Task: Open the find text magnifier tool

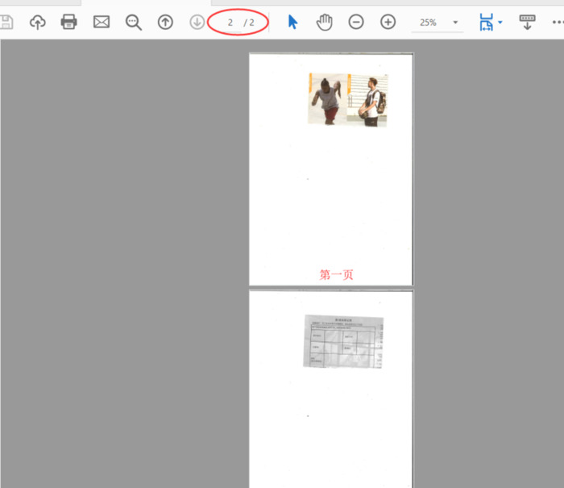Action: coord(134,22)
